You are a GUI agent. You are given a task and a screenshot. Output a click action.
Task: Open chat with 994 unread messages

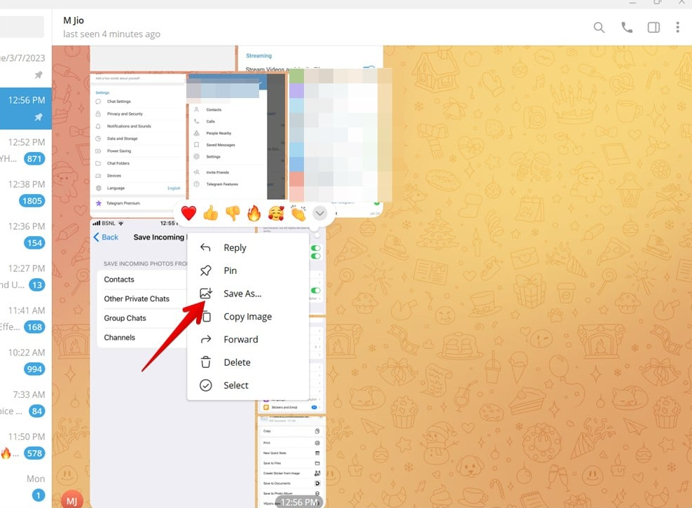pyautogui.click(x=26, y=361)
